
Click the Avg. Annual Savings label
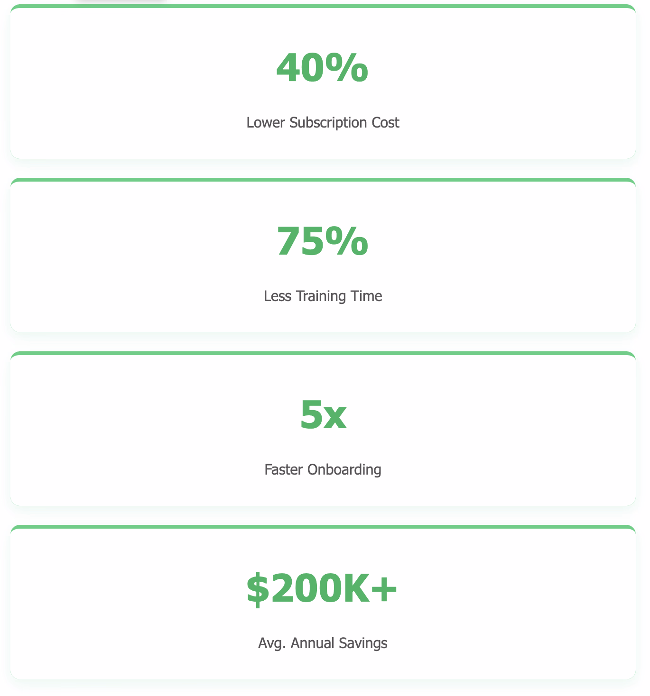point(323,643)
